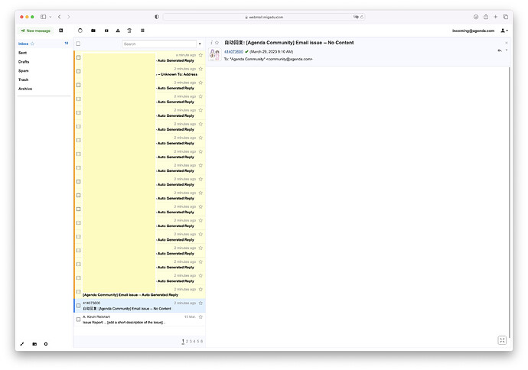Viewport: 528px width, 370px height.
Task: Click the reload icon in address bar
Action: pyautogui.click(x=362, y=17)
